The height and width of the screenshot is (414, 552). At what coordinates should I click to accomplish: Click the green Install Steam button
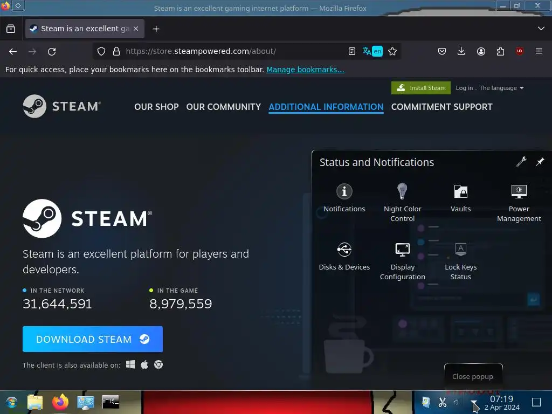[420, 88]
